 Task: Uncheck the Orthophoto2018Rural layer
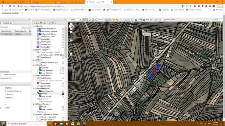tap(40, 29)
